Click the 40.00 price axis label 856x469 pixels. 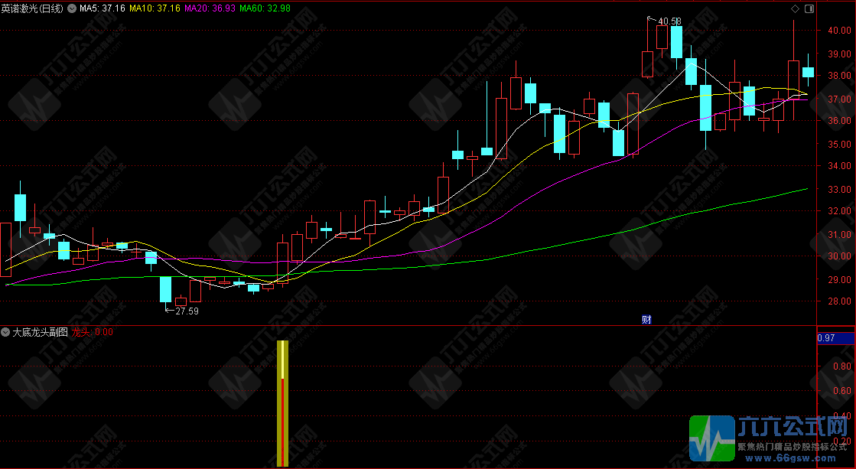click(838, 31)
